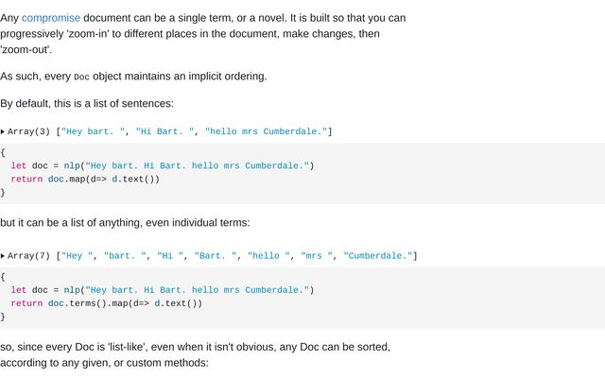Click the Array(3) result label
The width and height of the screenshot is (605, 378).
29,131
